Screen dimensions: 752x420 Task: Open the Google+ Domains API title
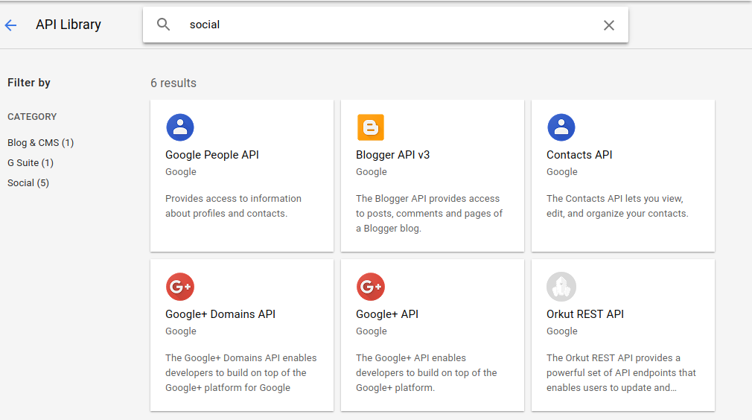220,314
